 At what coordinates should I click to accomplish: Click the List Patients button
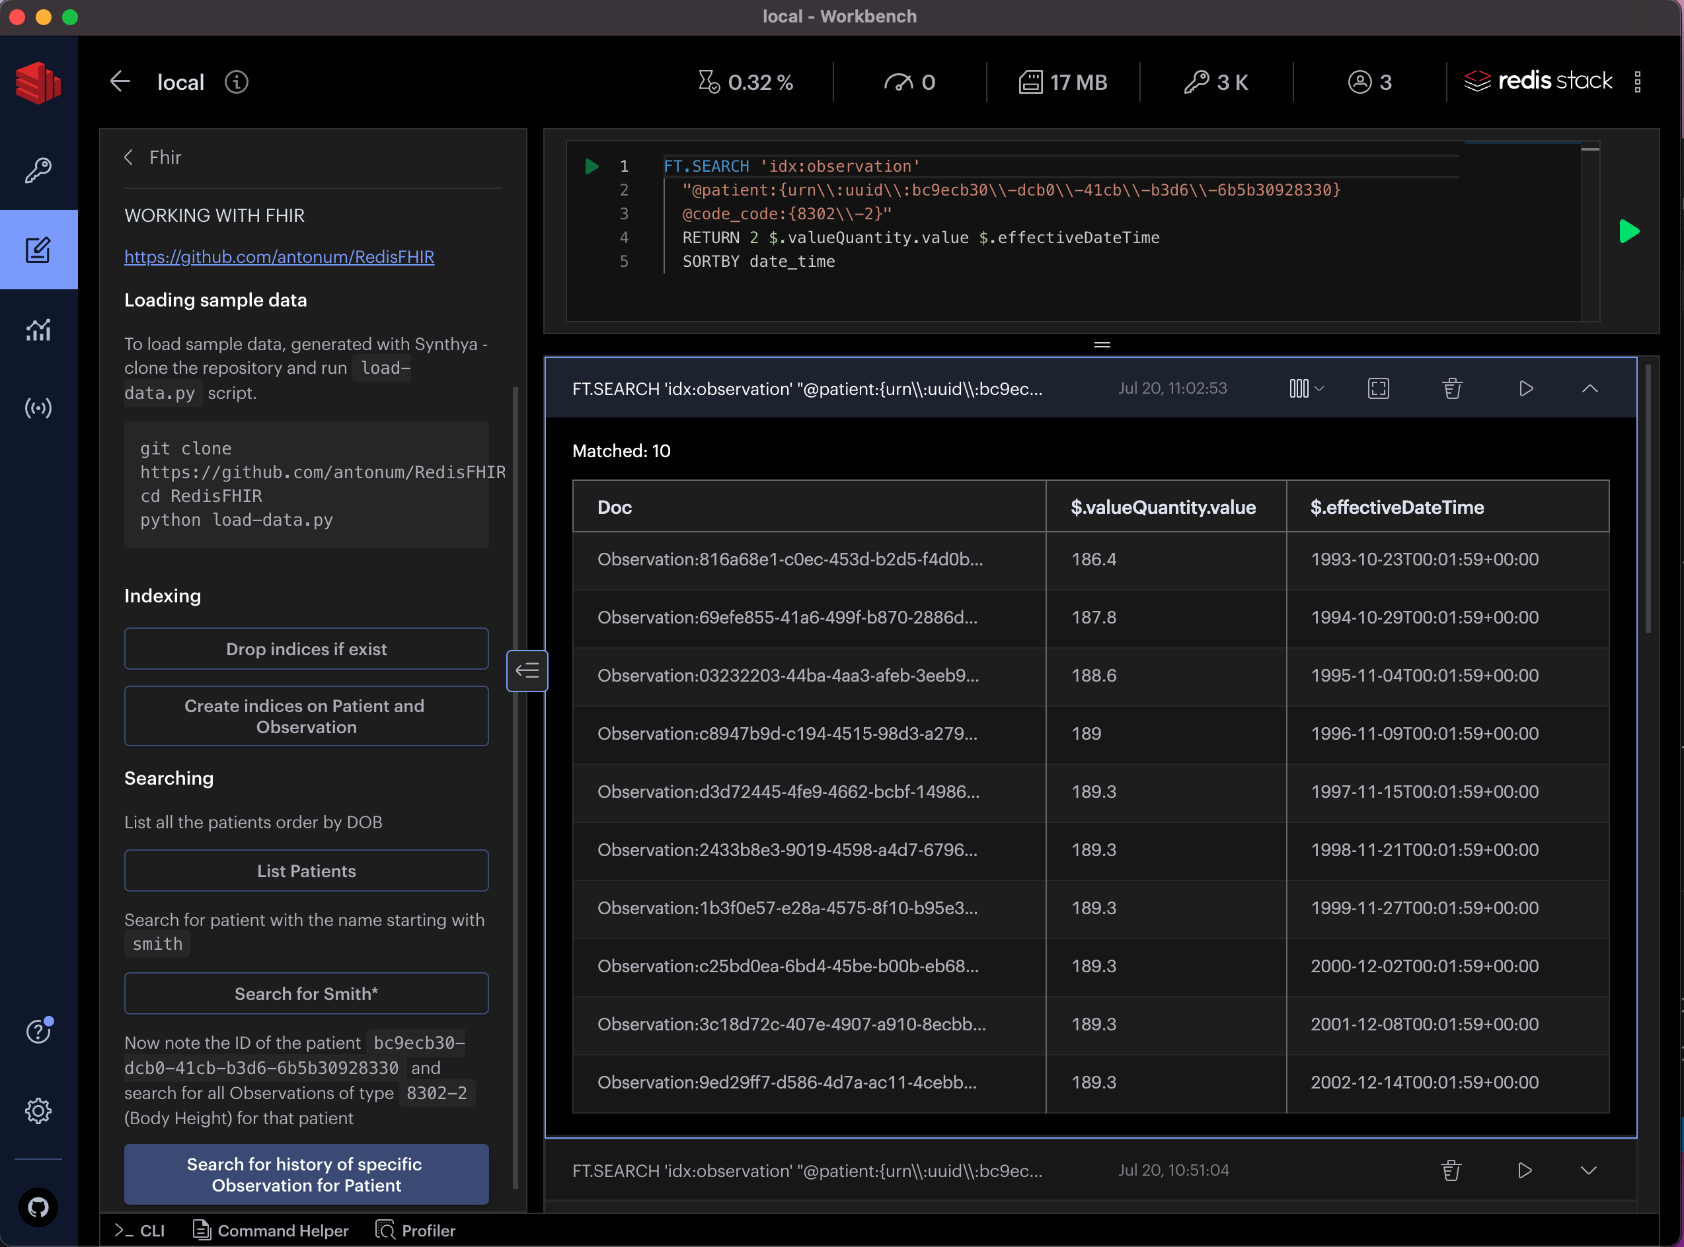[306, 871]
